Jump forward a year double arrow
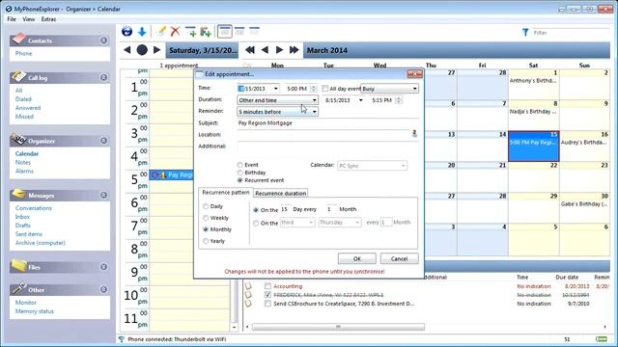This screenshot has width=618, height=347. (x=294, y=50)
